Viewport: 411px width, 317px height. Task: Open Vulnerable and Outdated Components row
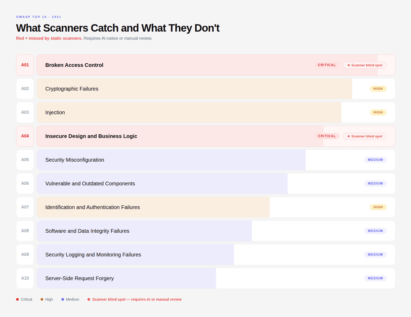point(216,184)
